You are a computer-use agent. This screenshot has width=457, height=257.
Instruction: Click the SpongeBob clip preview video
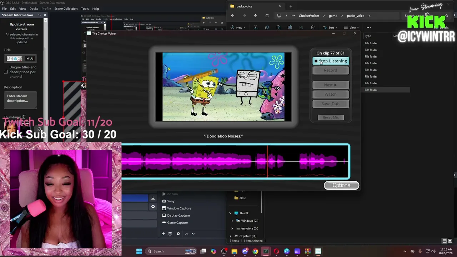(224, 87)
